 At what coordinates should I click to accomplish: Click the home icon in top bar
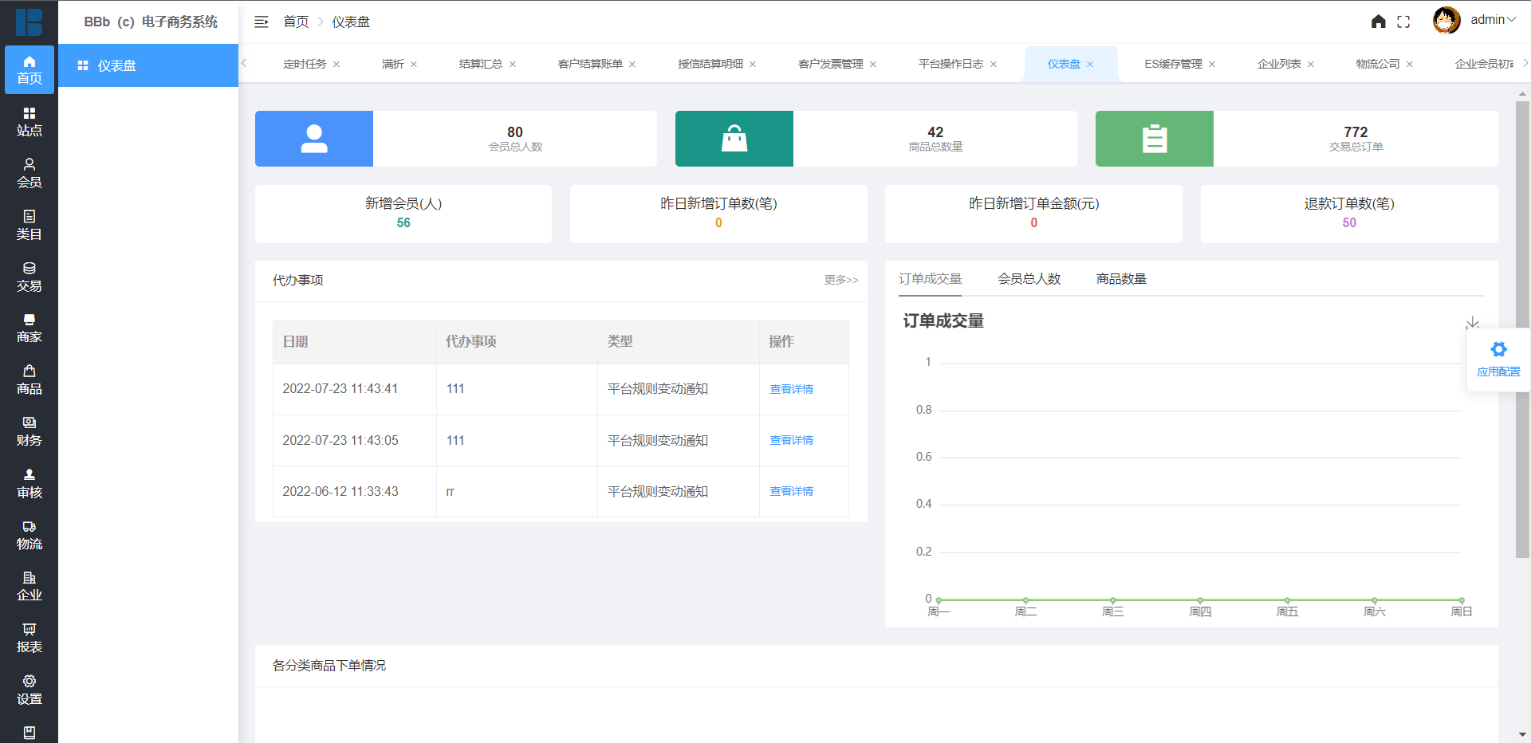(1378, 22)
